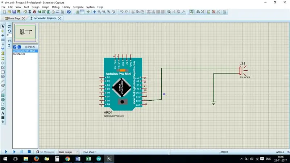Image resolution: width=290 pixels, height=163 pixels.
Task: Click the Y-Mirror flip icon
Action: 9,45
